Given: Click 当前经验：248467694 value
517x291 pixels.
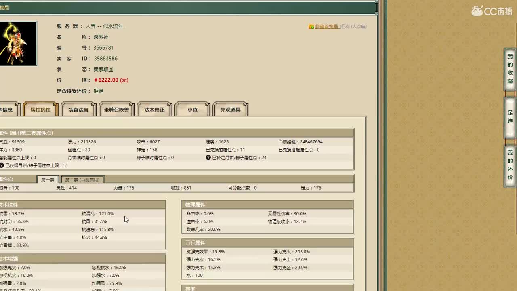Looking at the screenshot, I should coord(301,142).
